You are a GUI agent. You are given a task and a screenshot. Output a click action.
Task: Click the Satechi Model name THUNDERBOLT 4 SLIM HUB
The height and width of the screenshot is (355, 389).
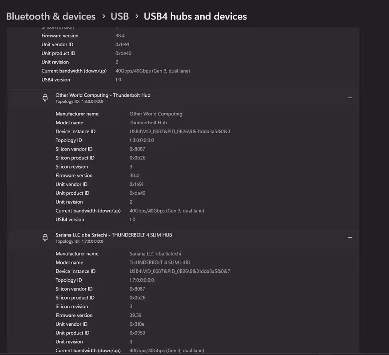160,263
